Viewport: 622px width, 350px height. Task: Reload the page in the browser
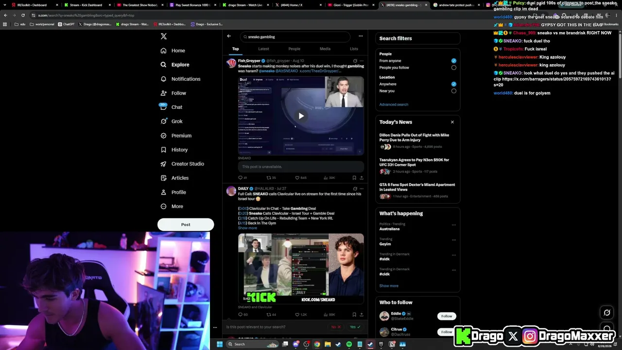coord(23,15)
